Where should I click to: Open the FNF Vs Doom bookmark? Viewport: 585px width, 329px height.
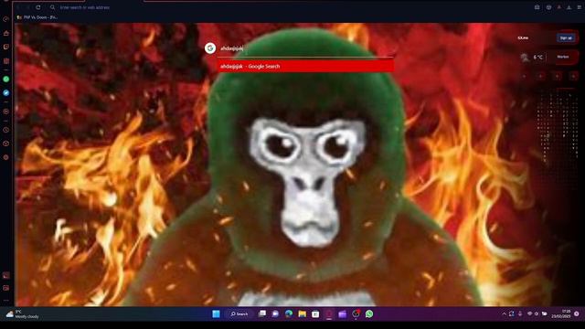37,17
